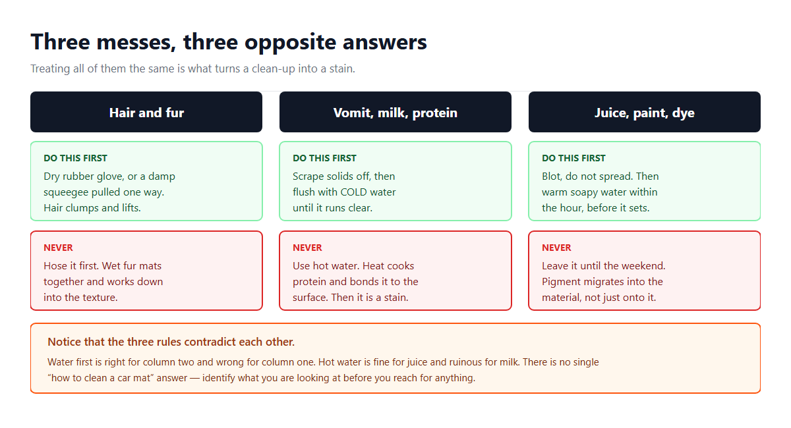Click the 'Water first is right' paragraph text
Image resolution: width=791 pixels, height=428 pixels.
pos(323,370)
